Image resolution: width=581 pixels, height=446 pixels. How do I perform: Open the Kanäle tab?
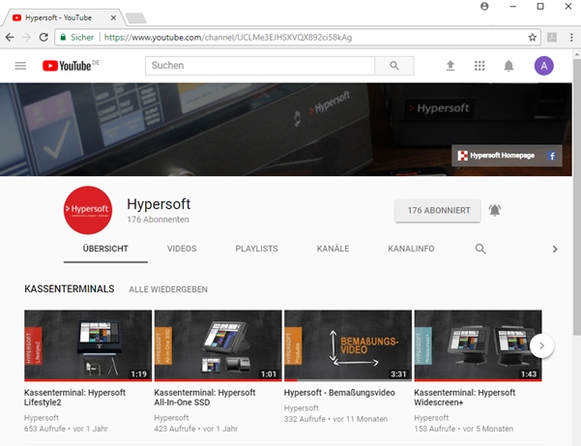tap(333, 249)
